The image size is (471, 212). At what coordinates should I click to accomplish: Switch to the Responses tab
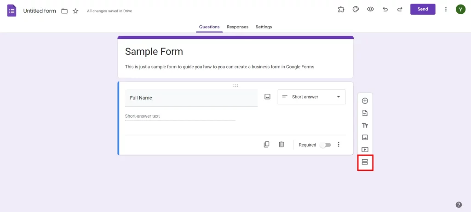click(x=238, y=27)
